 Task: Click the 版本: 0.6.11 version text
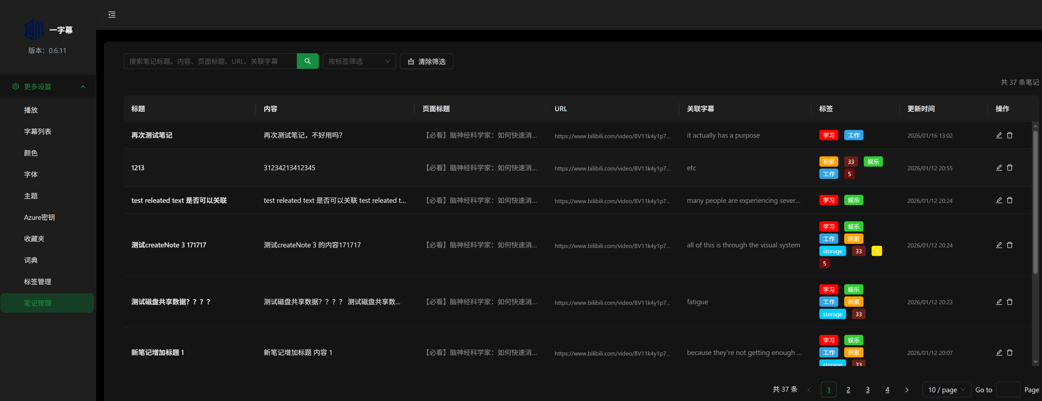click(47, 50)
